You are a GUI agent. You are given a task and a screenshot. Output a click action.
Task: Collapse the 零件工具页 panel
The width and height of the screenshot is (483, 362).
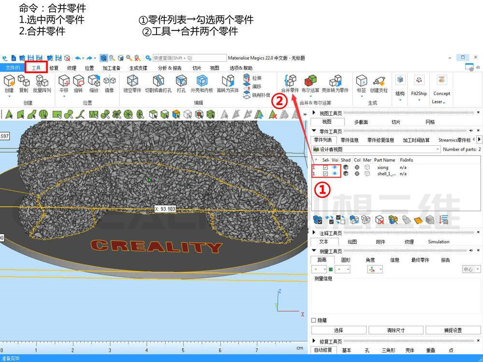tap(314, 131)
